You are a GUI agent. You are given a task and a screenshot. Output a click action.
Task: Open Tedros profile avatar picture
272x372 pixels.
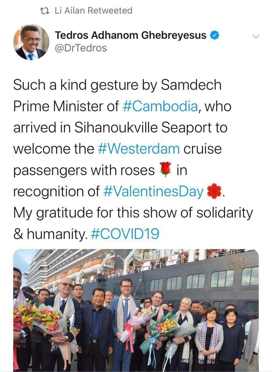tap(31, 42)
